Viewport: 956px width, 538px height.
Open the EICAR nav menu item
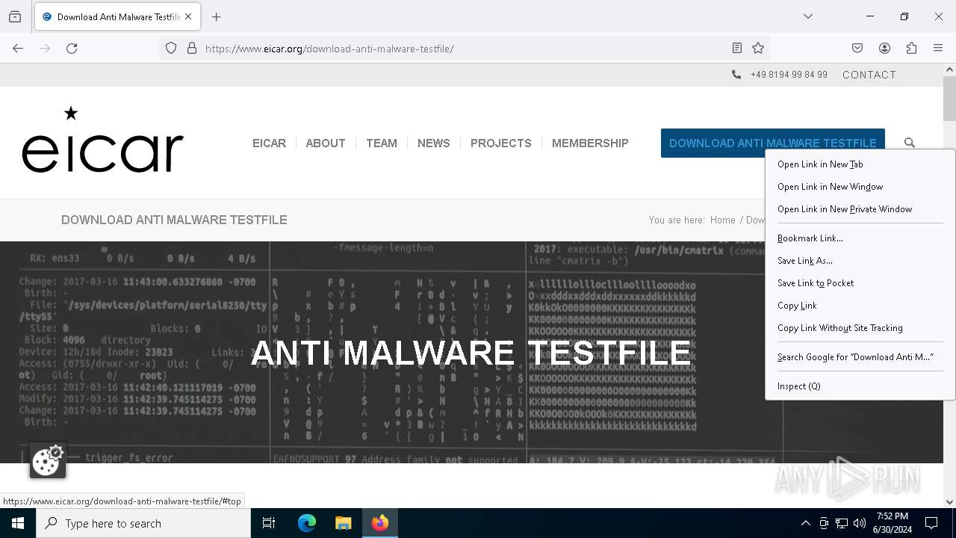point(269,143)
